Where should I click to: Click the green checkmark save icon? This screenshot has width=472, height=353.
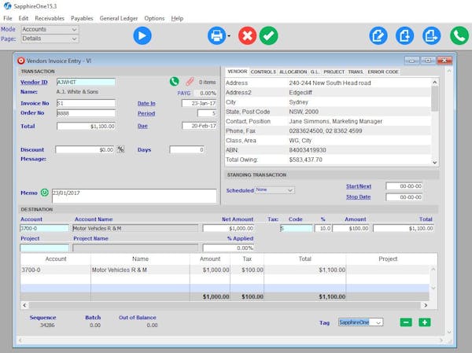point(268,36)
